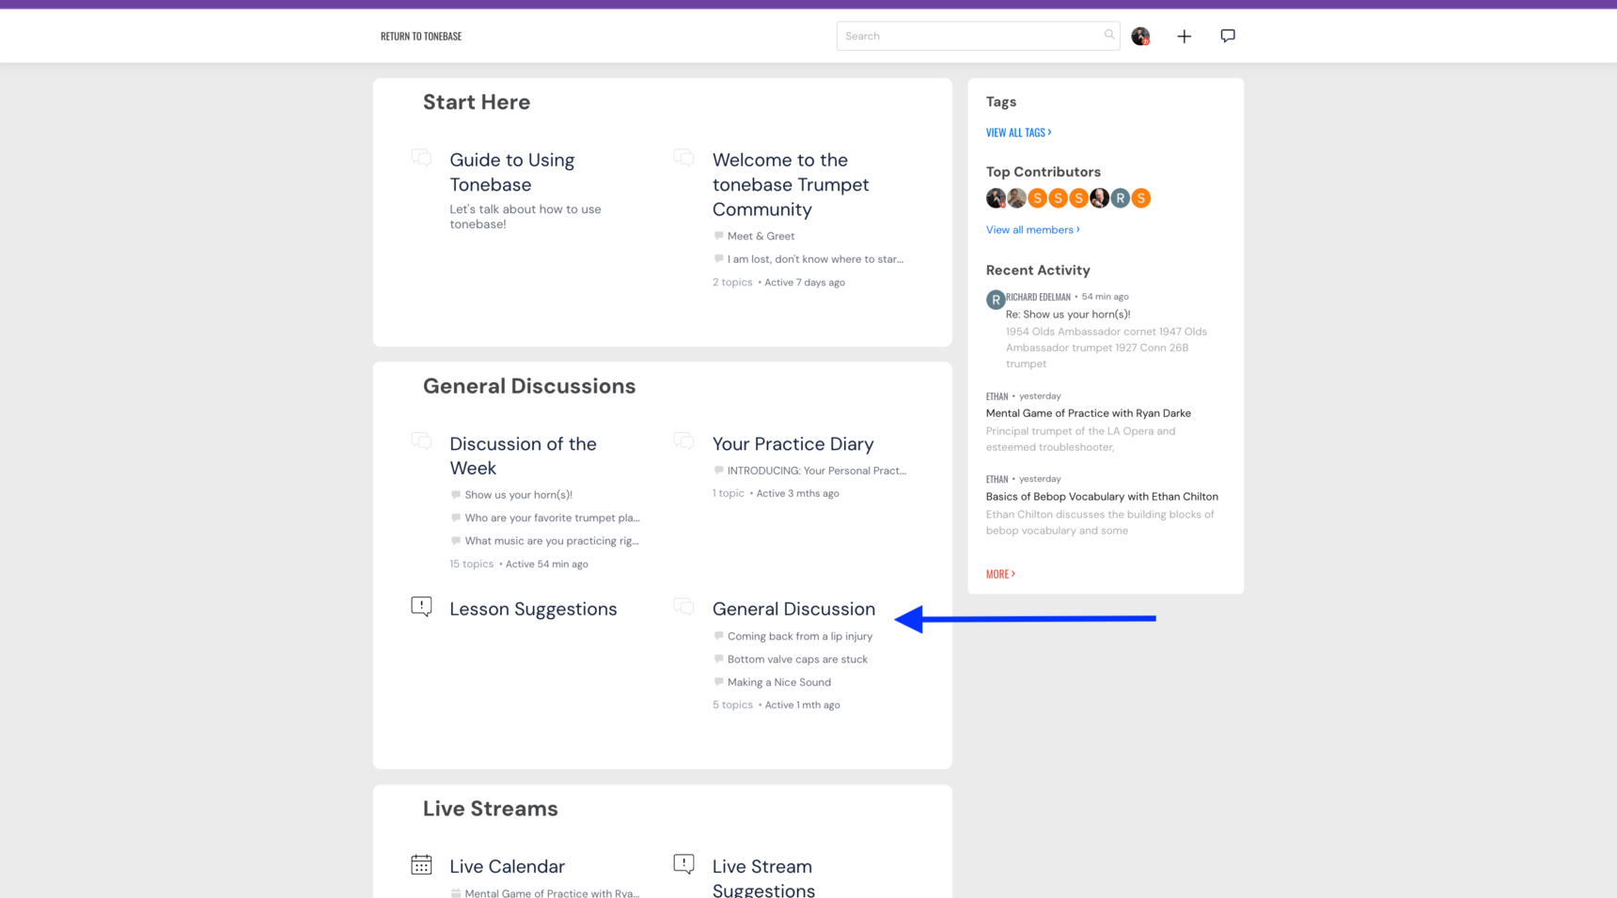Click the forum icon beside General Discussion

click(x=683, y=607)
